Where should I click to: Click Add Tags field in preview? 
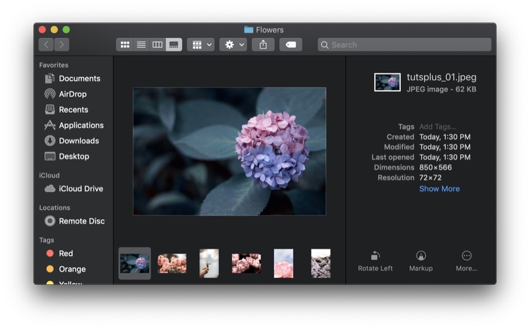coord(438,126)
